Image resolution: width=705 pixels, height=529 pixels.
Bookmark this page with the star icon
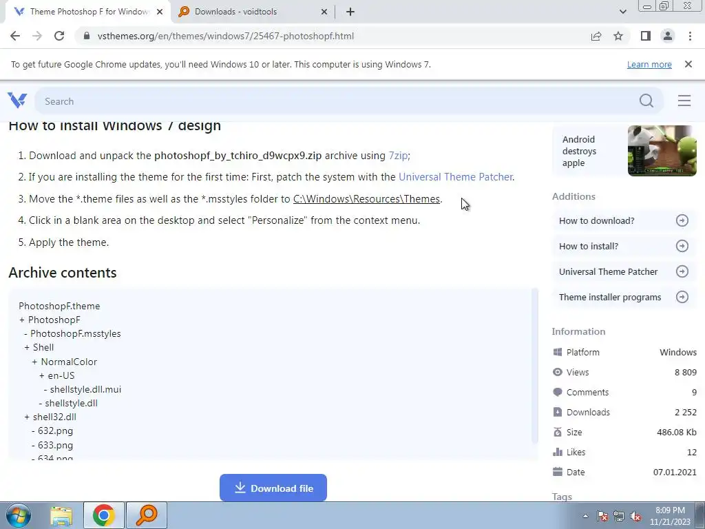[618, 36]
